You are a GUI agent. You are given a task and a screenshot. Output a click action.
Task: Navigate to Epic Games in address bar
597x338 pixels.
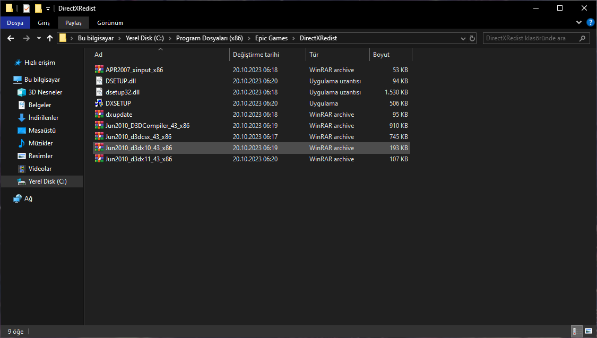click(x=272, y=38)
